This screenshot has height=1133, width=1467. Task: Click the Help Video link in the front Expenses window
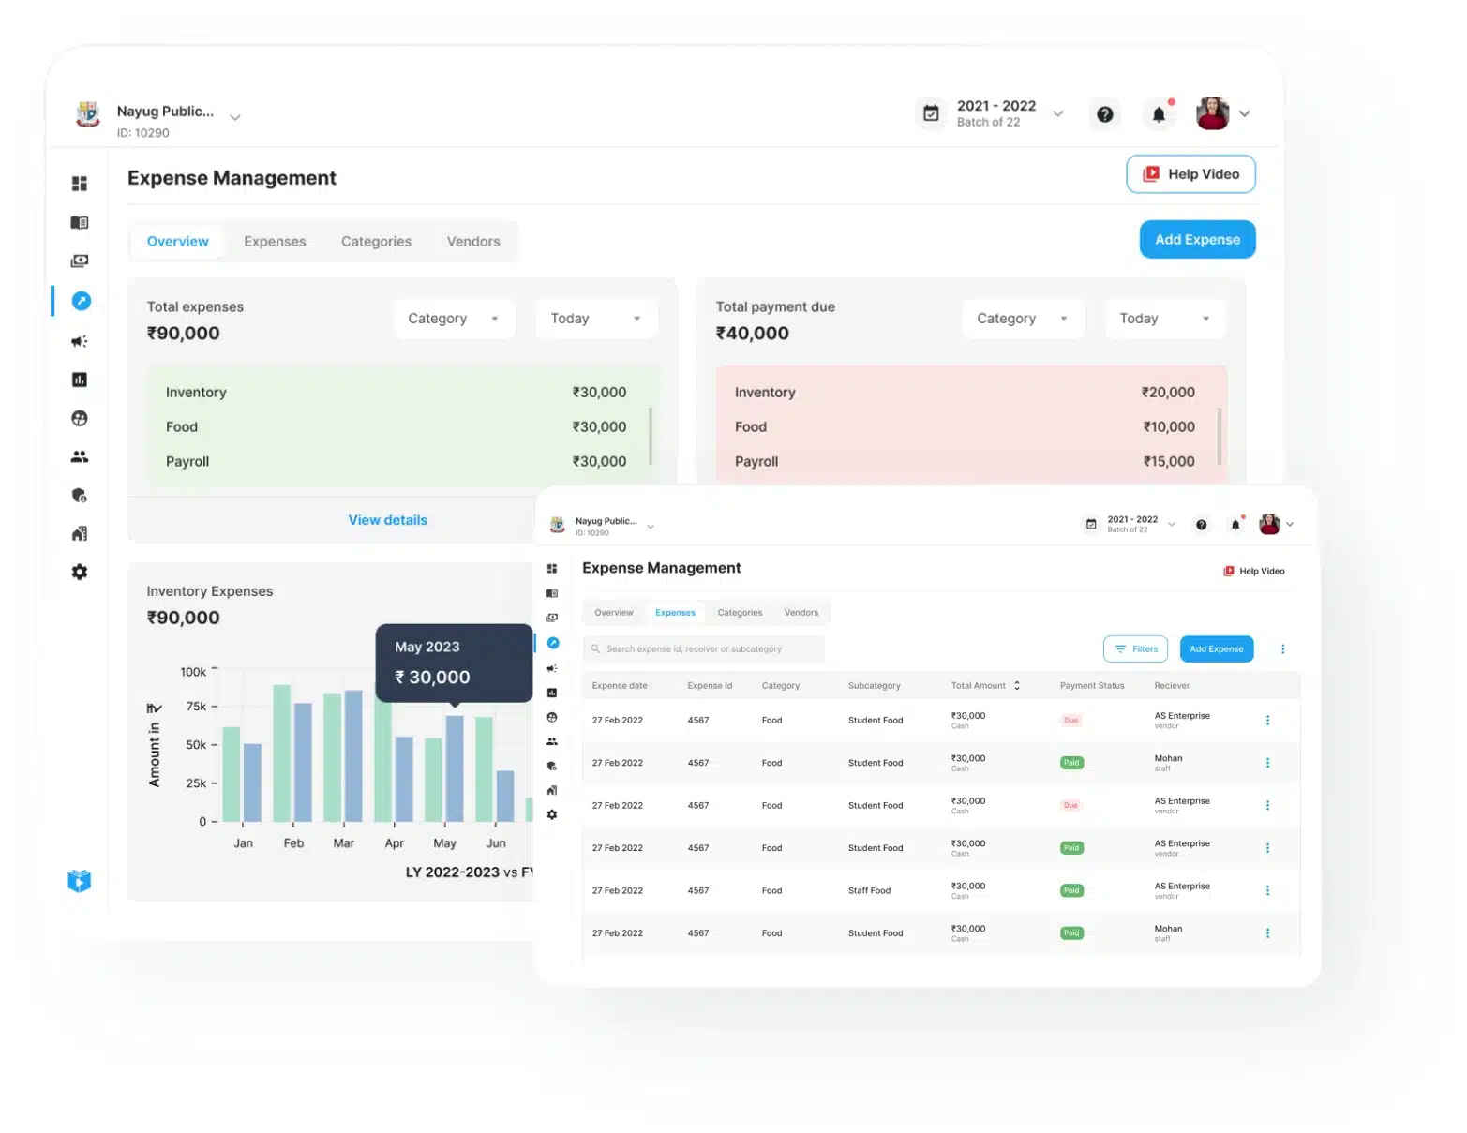(1253, 571)
